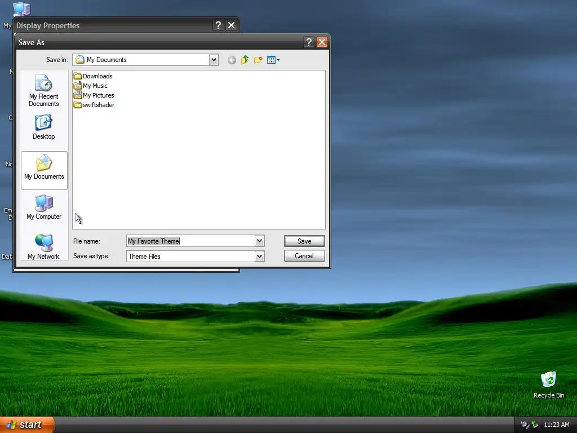Select the swiftshader folder
The height and width of the screenshot is (433, 577).
(x=94, y=105)
